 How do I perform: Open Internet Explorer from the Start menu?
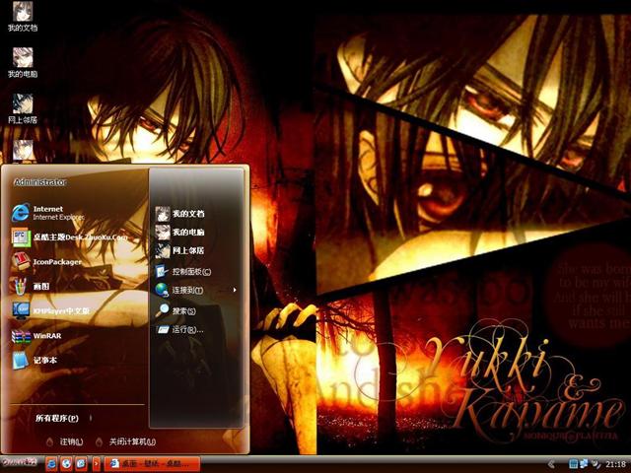coord(47,212)
